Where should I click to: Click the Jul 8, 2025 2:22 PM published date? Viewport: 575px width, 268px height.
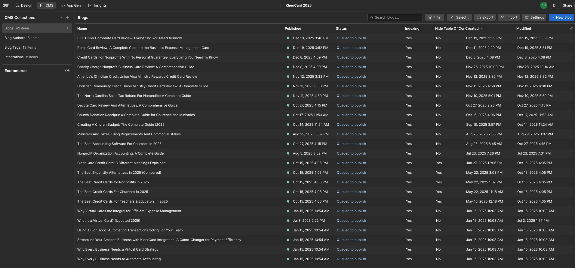309,221
